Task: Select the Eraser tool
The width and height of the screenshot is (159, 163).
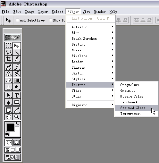Action: point(9,81)
